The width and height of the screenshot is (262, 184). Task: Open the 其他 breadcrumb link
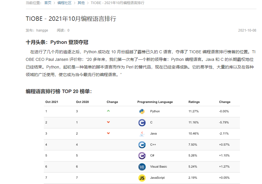(81, 3)
